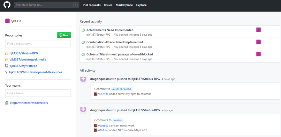Open commit hash 951c93b

(x=103, y=94)
